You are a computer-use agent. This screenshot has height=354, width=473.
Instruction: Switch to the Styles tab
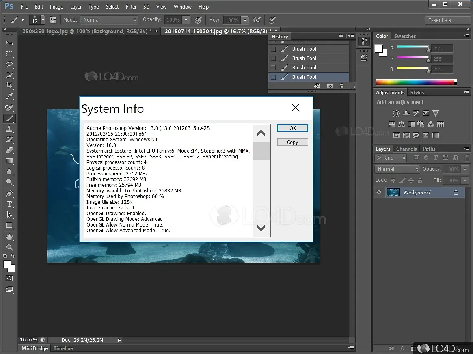pyautogui.click(x=417, y=93)
